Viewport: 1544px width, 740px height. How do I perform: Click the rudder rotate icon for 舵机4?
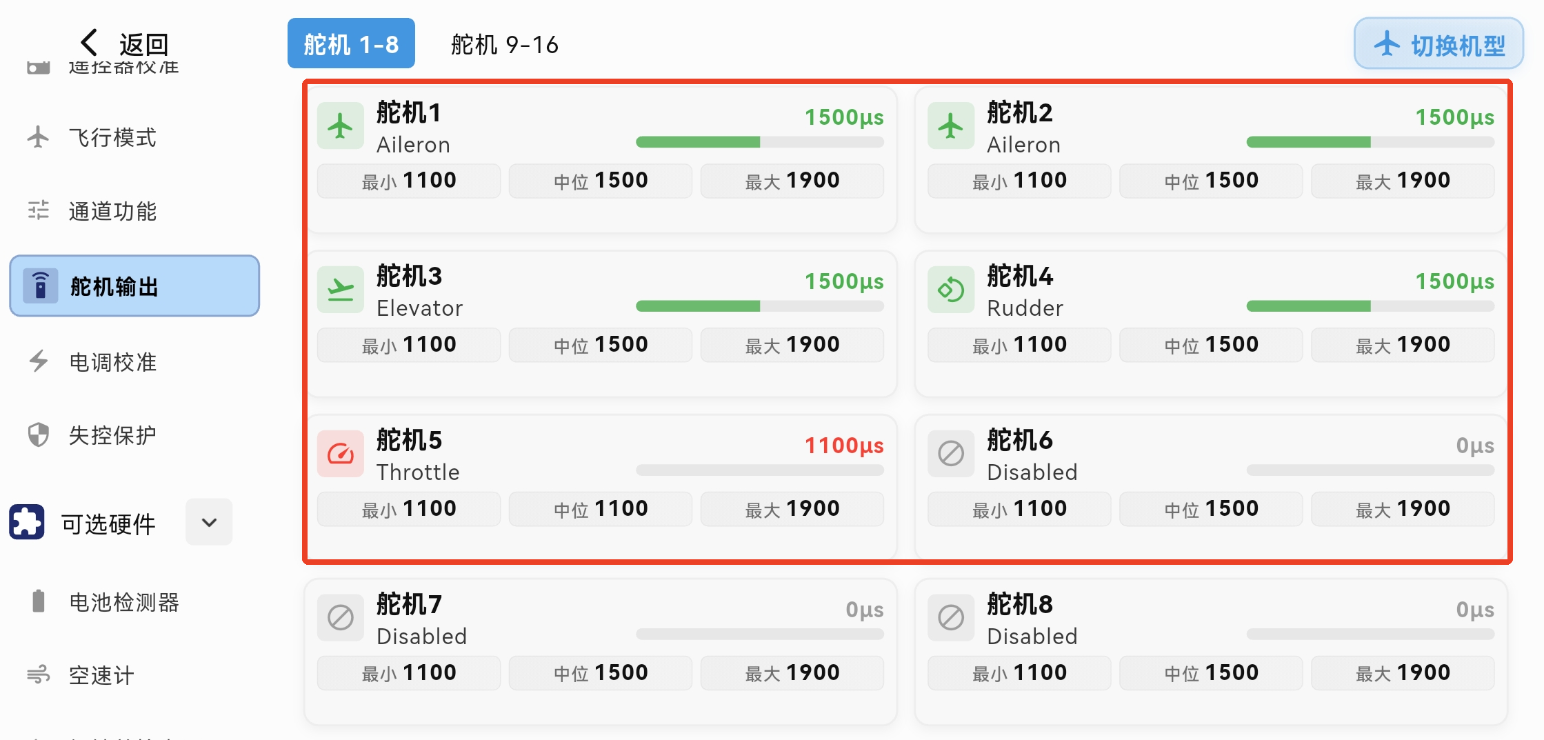(x=950, y=290)
